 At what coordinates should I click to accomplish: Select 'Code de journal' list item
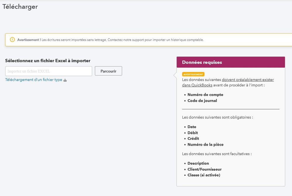pyautogui.click(x=202, y=100)
